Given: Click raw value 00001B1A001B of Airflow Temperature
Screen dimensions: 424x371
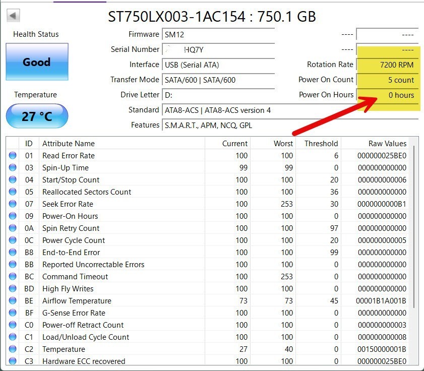Looking at the screenshot, I should [381, 301].
